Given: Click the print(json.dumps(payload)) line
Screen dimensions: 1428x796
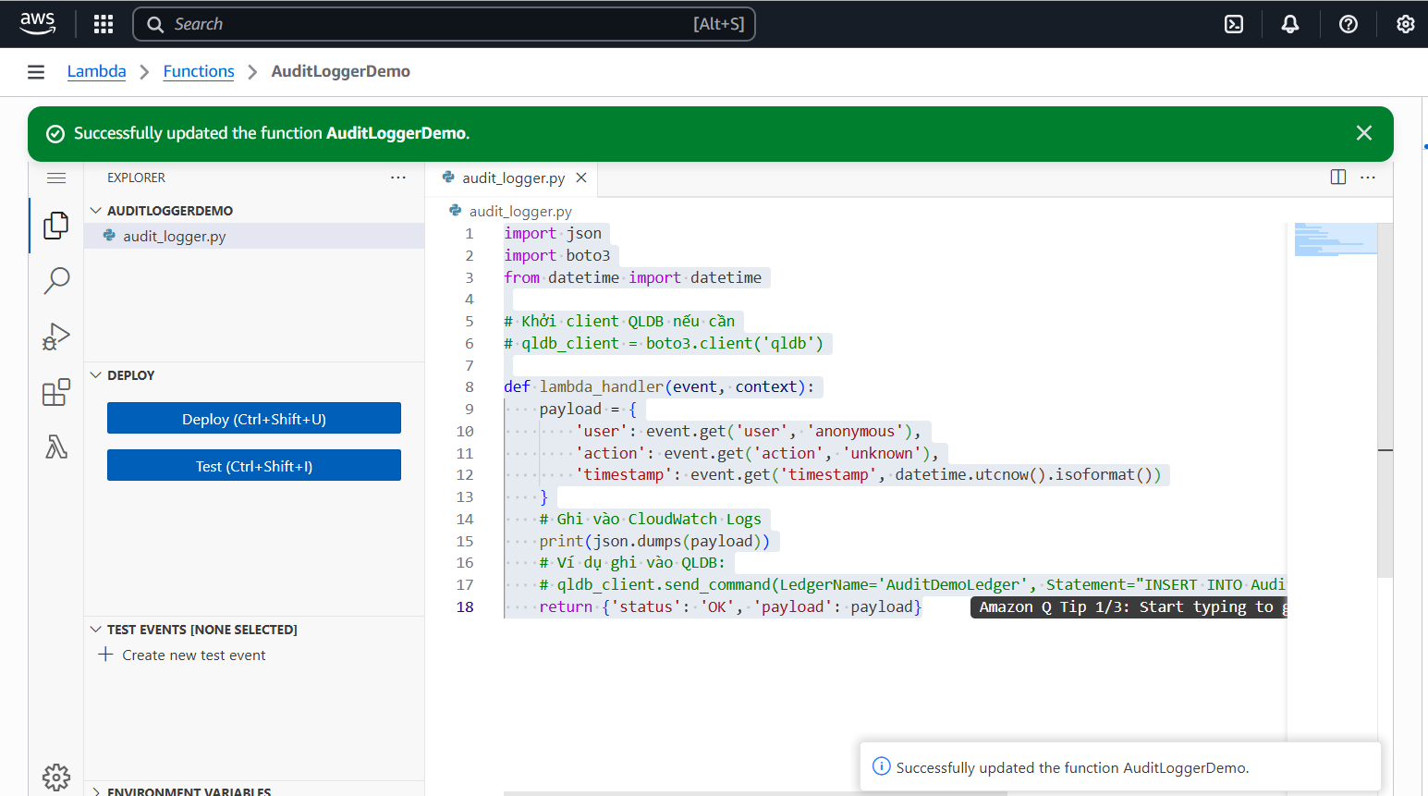Looking at the screenshot, I should pos(654,541).
